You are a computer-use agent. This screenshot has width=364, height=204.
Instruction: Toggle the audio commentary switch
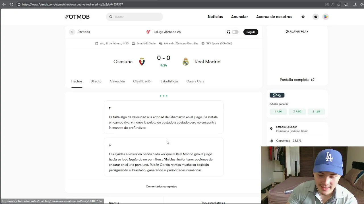pos(235,32)
